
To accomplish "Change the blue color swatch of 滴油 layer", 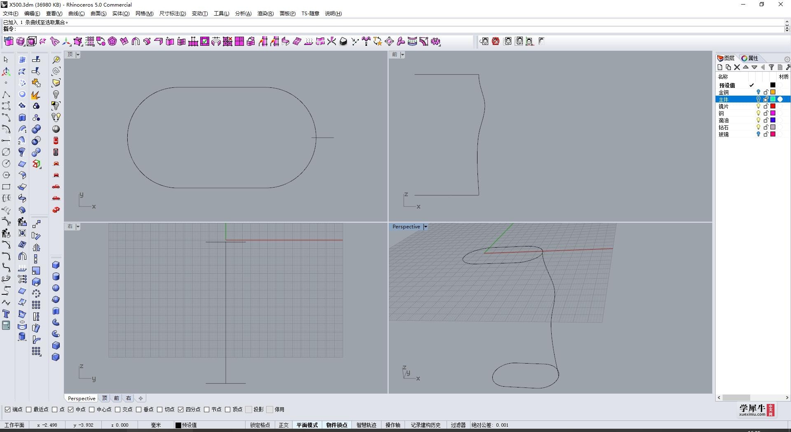I will 773,120.
